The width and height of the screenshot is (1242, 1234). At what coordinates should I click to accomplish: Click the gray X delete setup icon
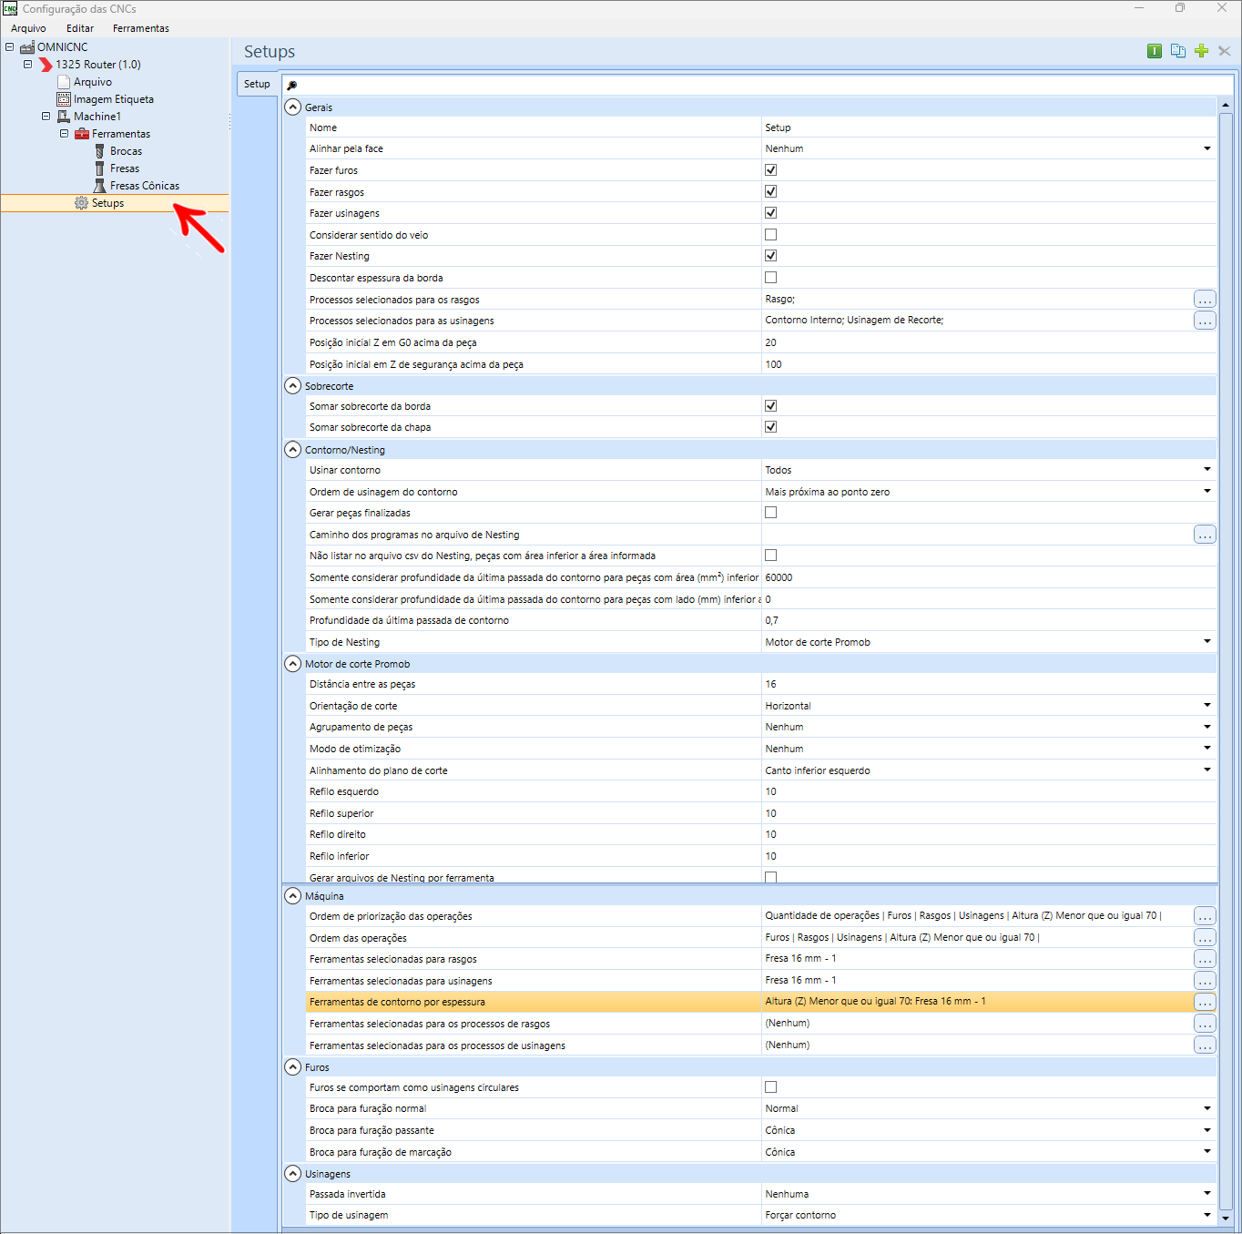click(x=1225, y=51)
